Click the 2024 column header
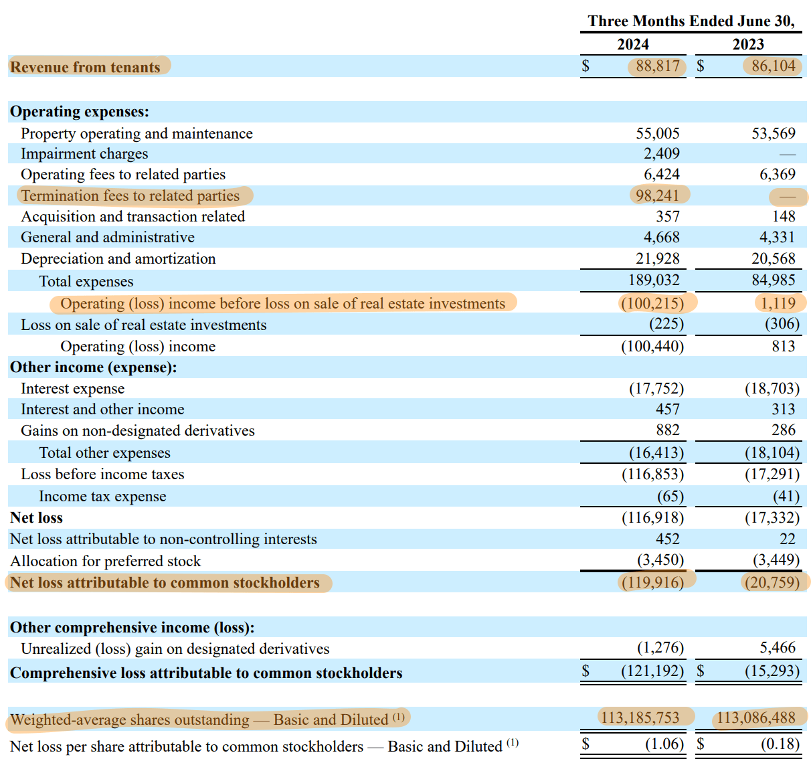811x767 pixels. click(x=632, y=44)
